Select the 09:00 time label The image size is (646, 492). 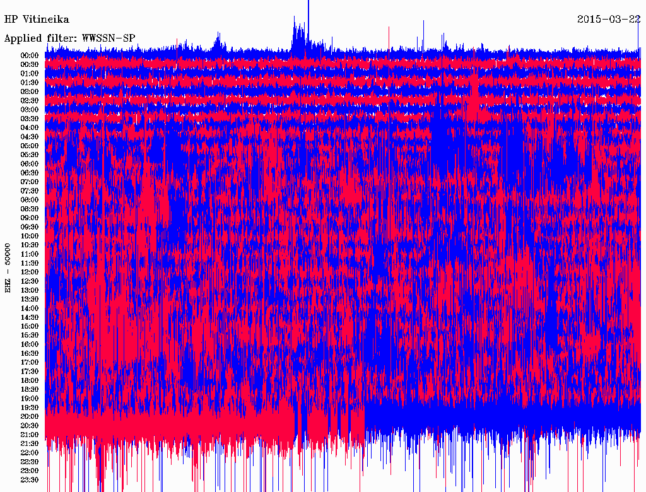[30, 218]
